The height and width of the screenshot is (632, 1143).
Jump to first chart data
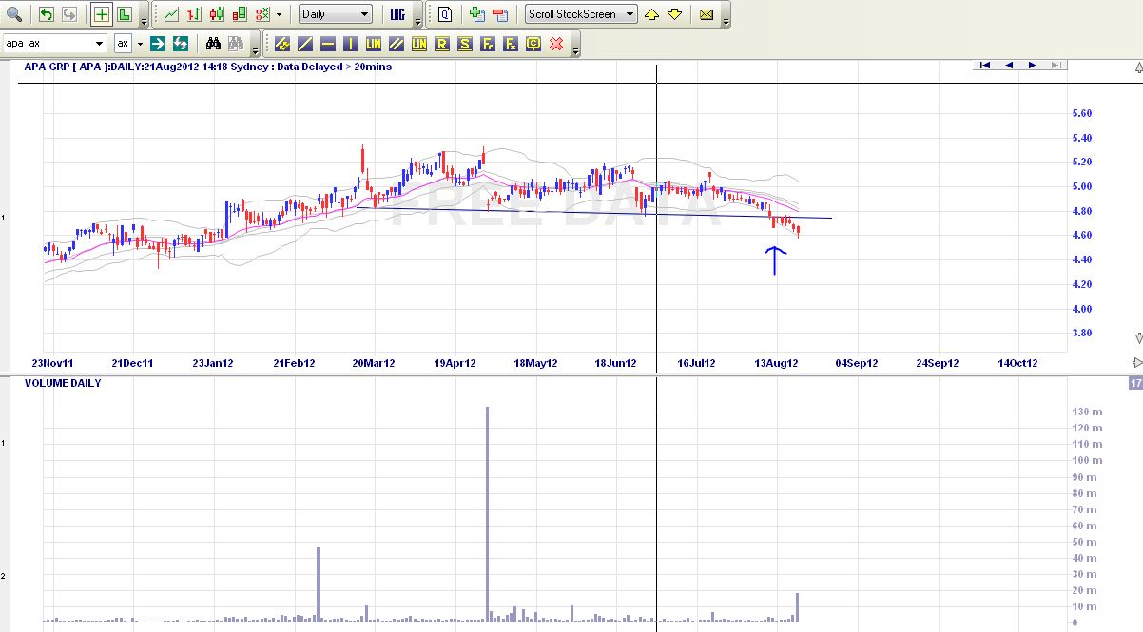(x=985, y=66)
